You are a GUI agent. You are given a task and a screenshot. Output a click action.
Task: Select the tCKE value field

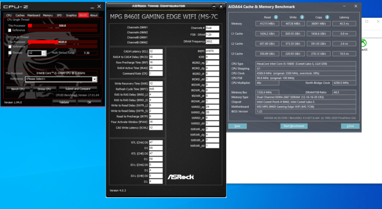(x=212, y=57)
